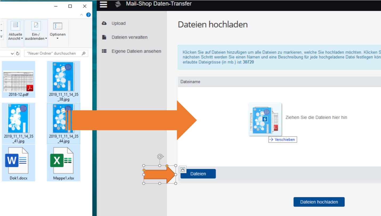
Task: Select the Mappe1.xlsx Excel file
Action: (63, 163)
